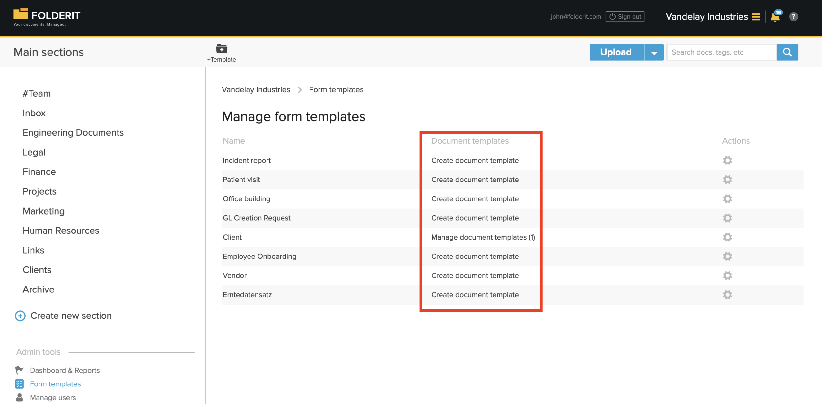Open gear actions for Erntedatensatz
The width and height of the screenshot is (822, 404).
[x=727, y=295]
